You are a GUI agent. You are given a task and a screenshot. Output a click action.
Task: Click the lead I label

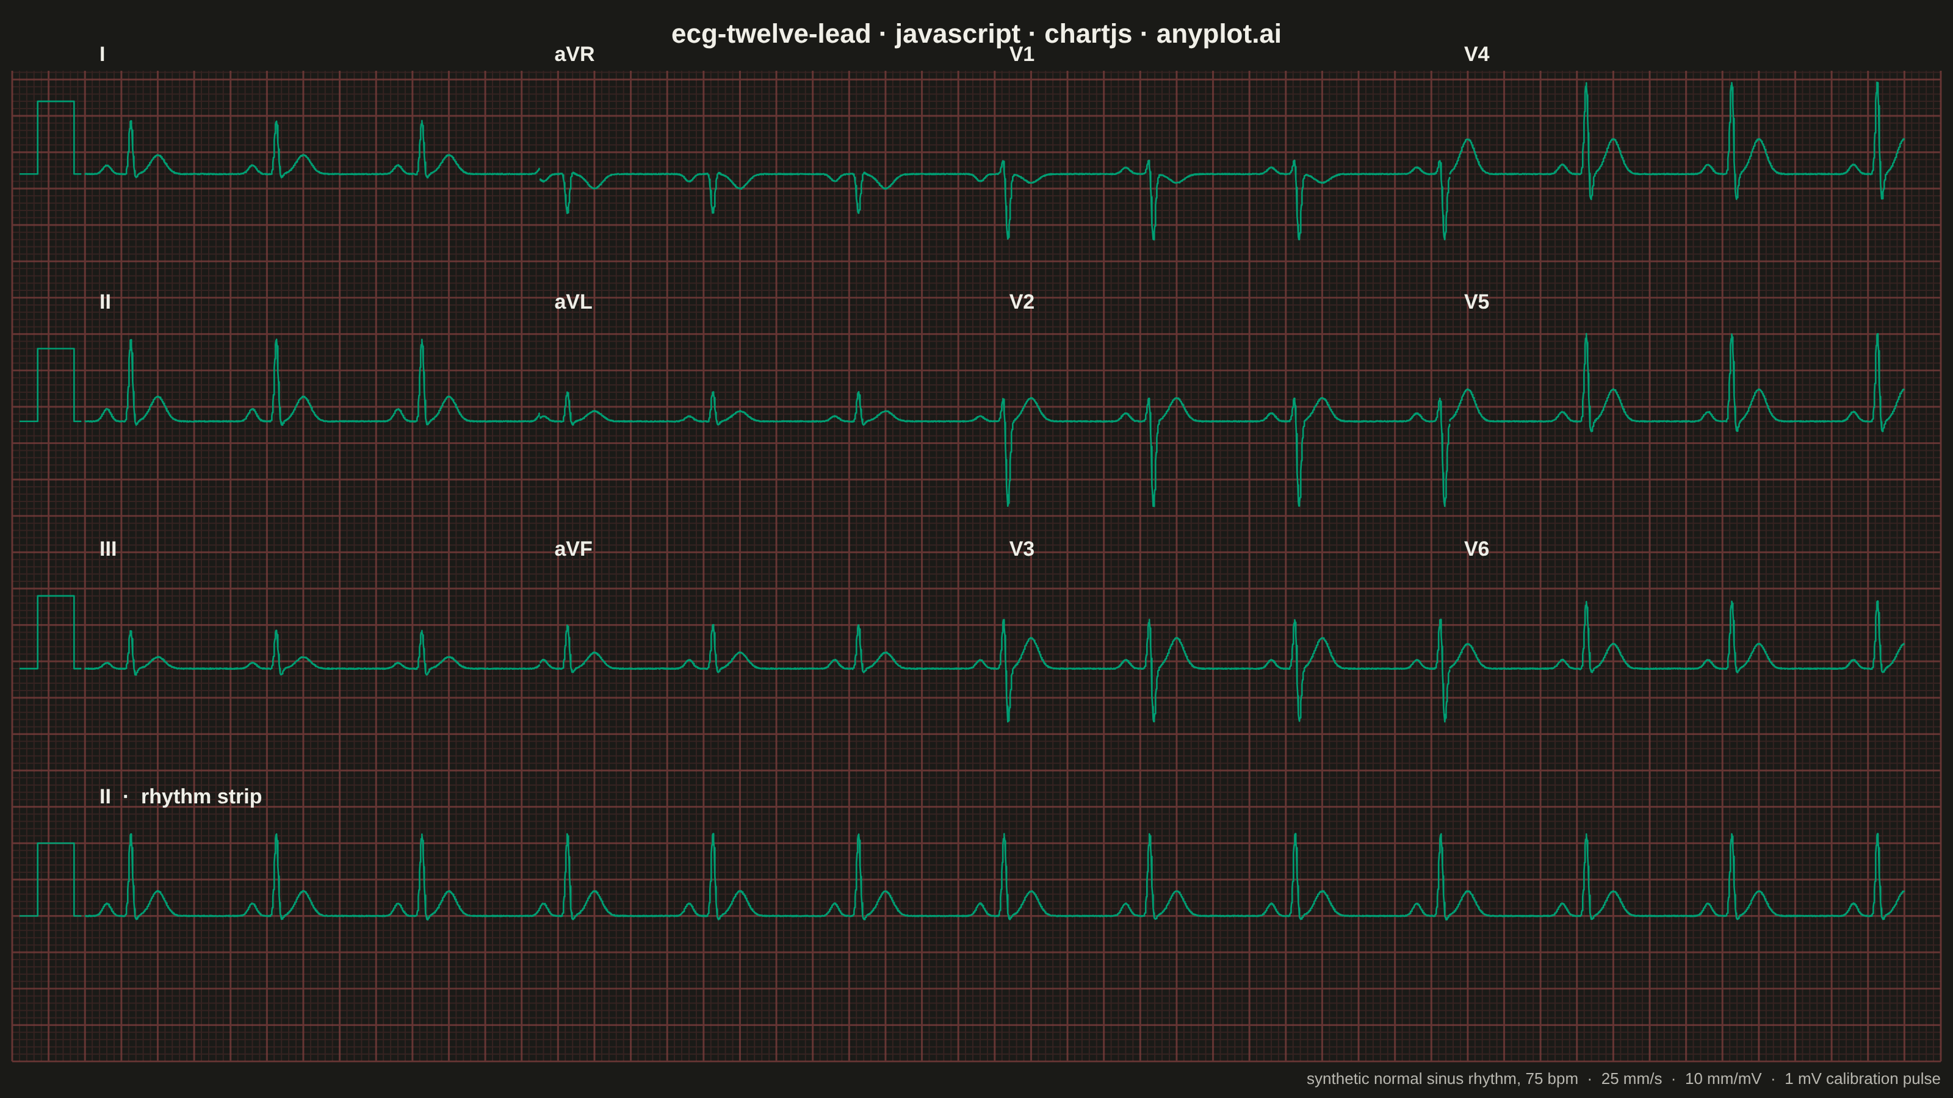(x=103, y=54)
